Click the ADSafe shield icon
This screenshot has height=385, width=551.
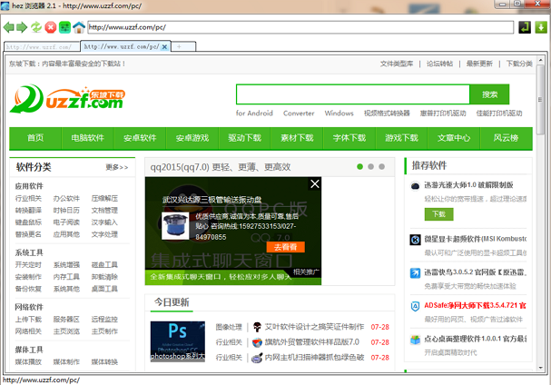click(x=415, y=306)
